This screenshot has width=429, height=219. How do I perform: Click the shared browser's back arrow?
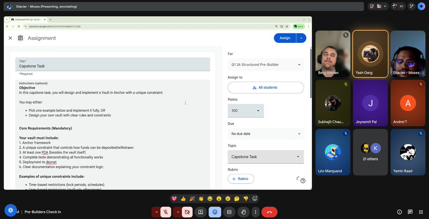7,26
